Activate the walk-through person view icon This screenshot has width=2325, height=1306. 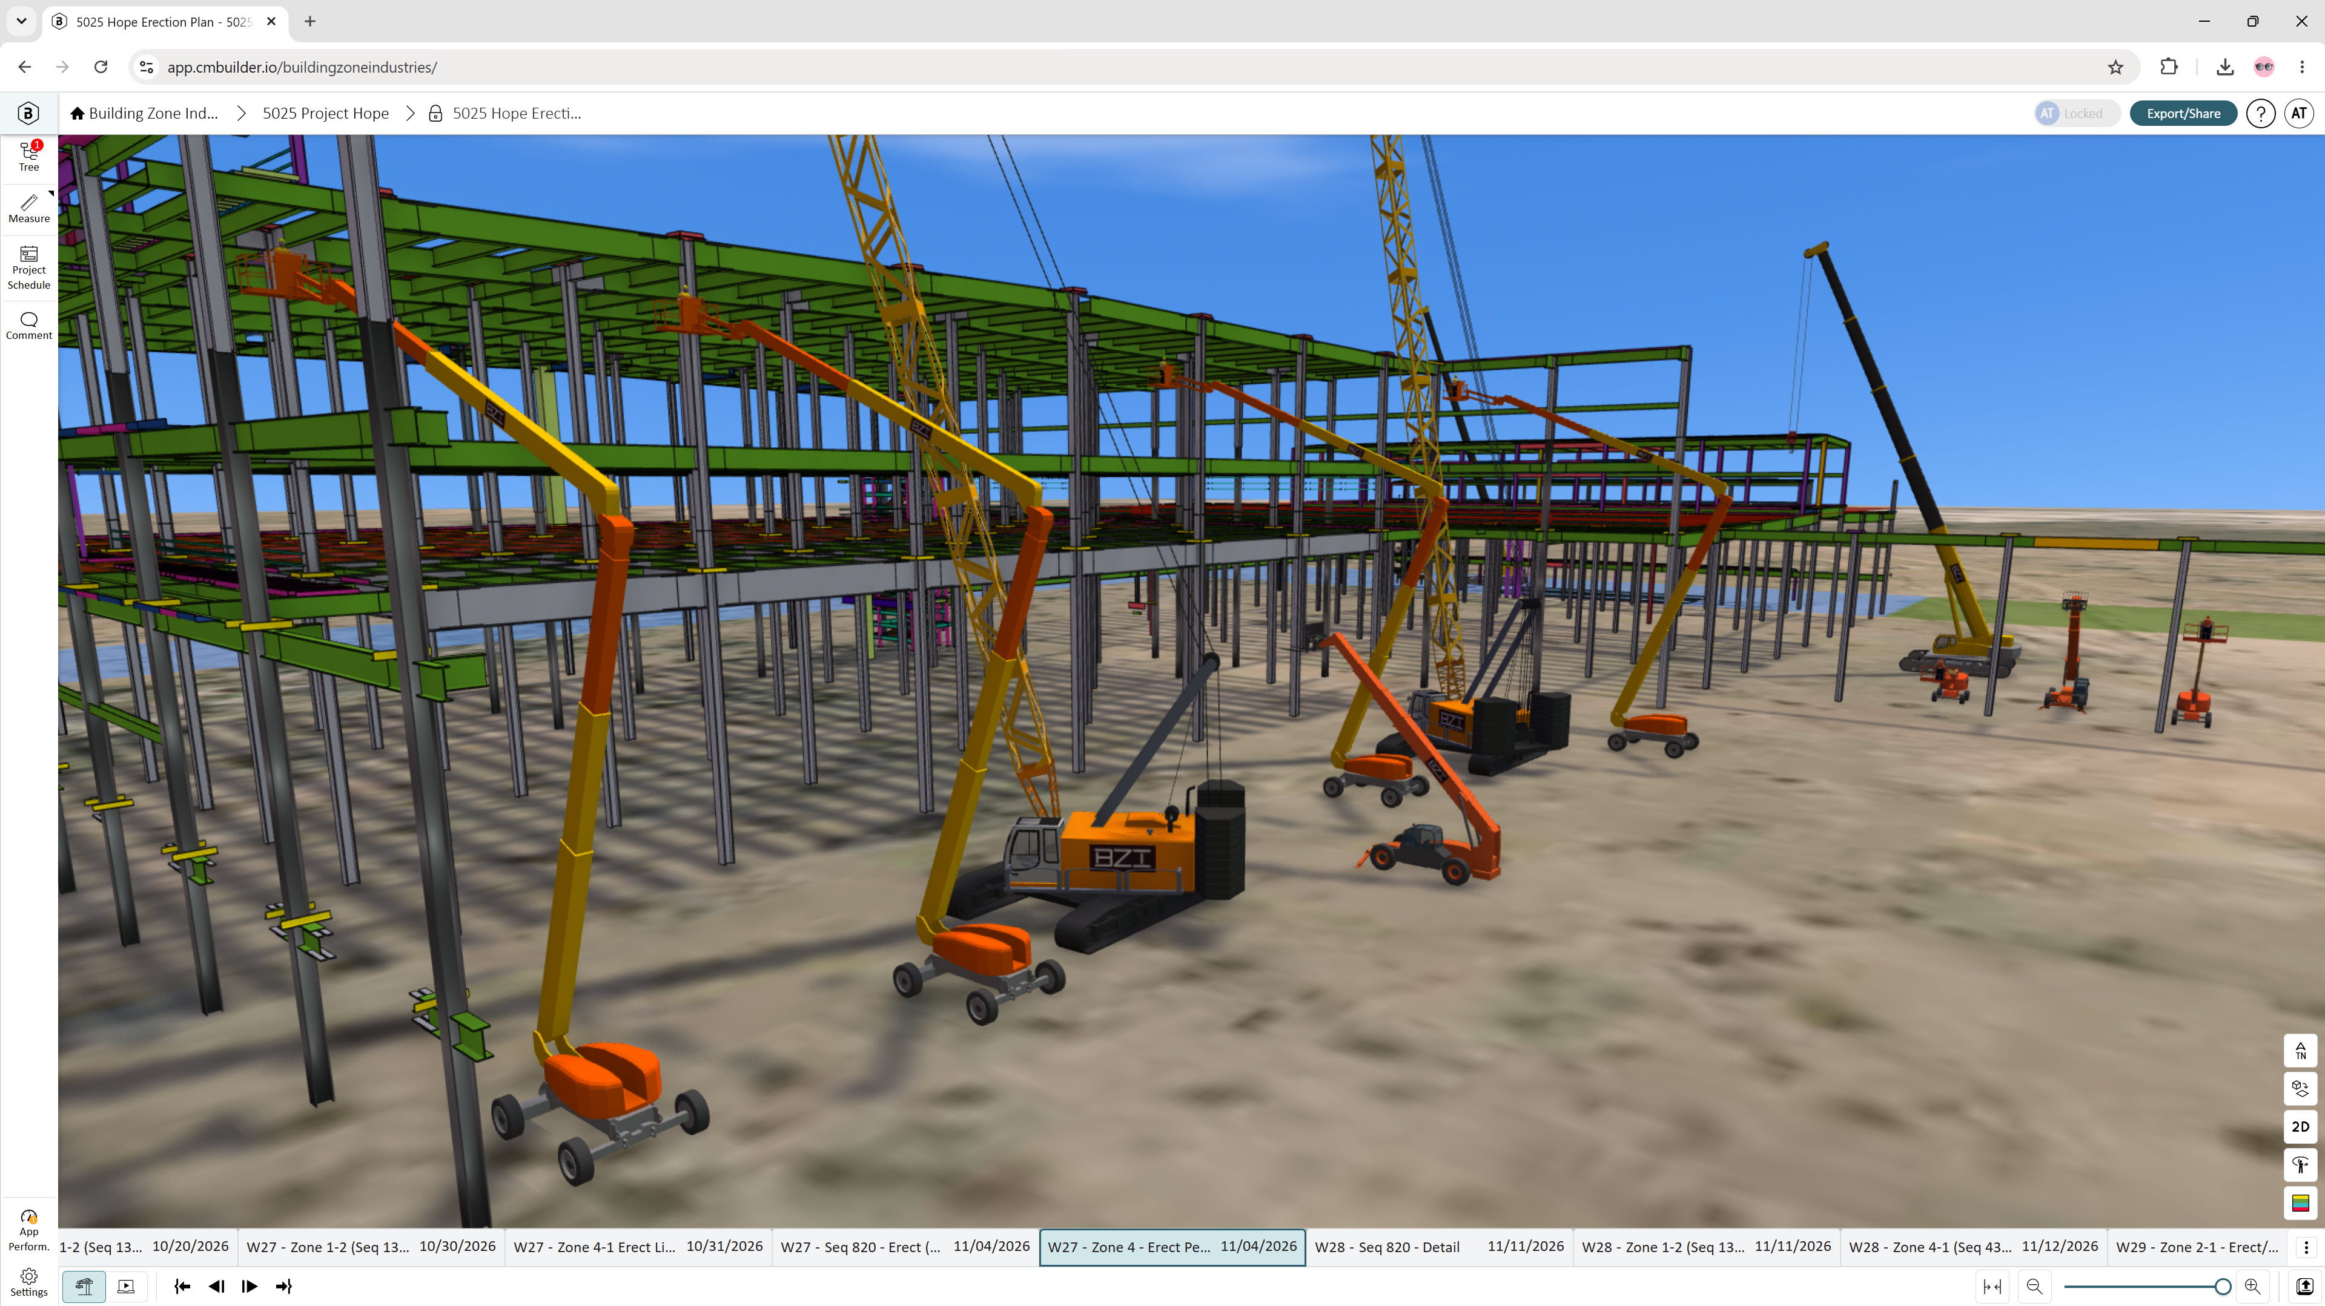coord(2301,1164)
